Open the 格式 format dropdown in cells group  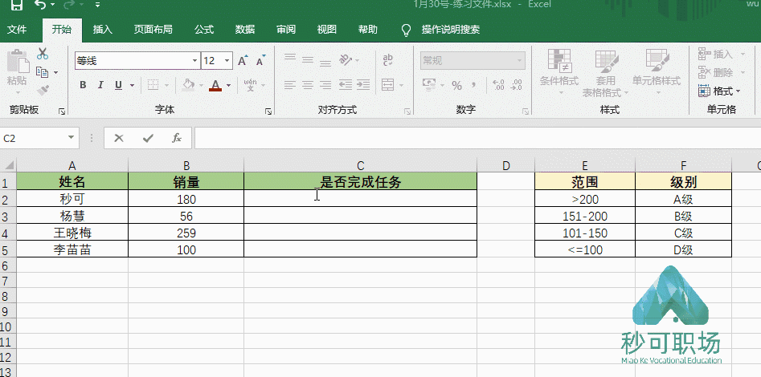[720, 91]
